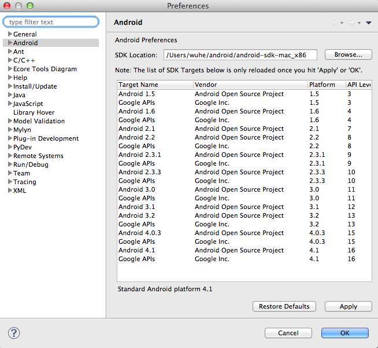Click the Cancel button
The height and width of the screenshot is (348, 378).
288,333
